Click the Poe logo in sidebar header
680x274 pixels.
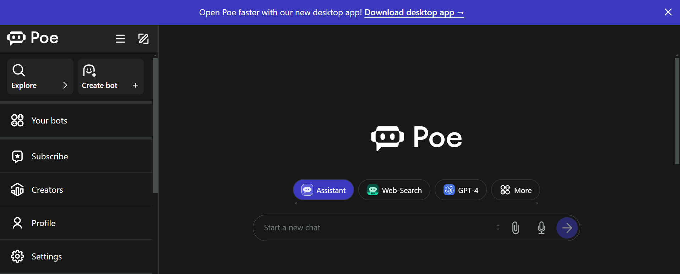pyautogui.click(x=33, y=38)
